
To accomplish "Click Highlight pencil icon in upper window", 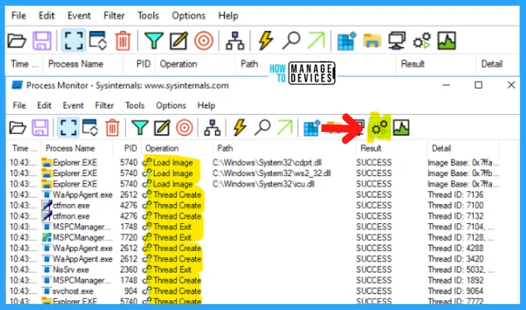I will pyautogui.click(x=178, y=40).
